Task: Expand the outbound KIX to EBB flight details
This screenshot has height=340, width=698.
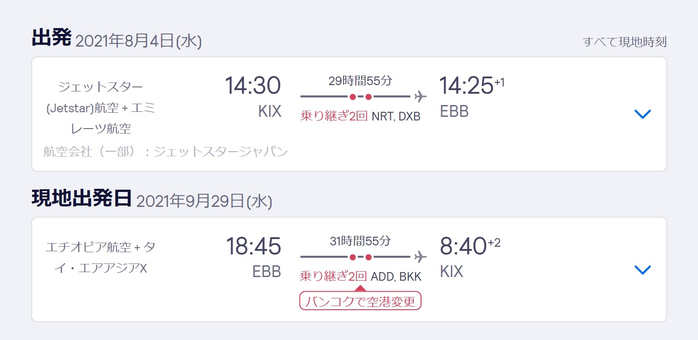Action: 643,114
